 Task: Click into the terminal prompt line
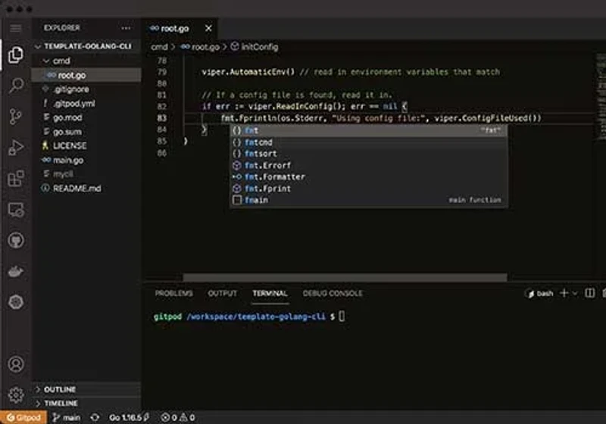249,316
